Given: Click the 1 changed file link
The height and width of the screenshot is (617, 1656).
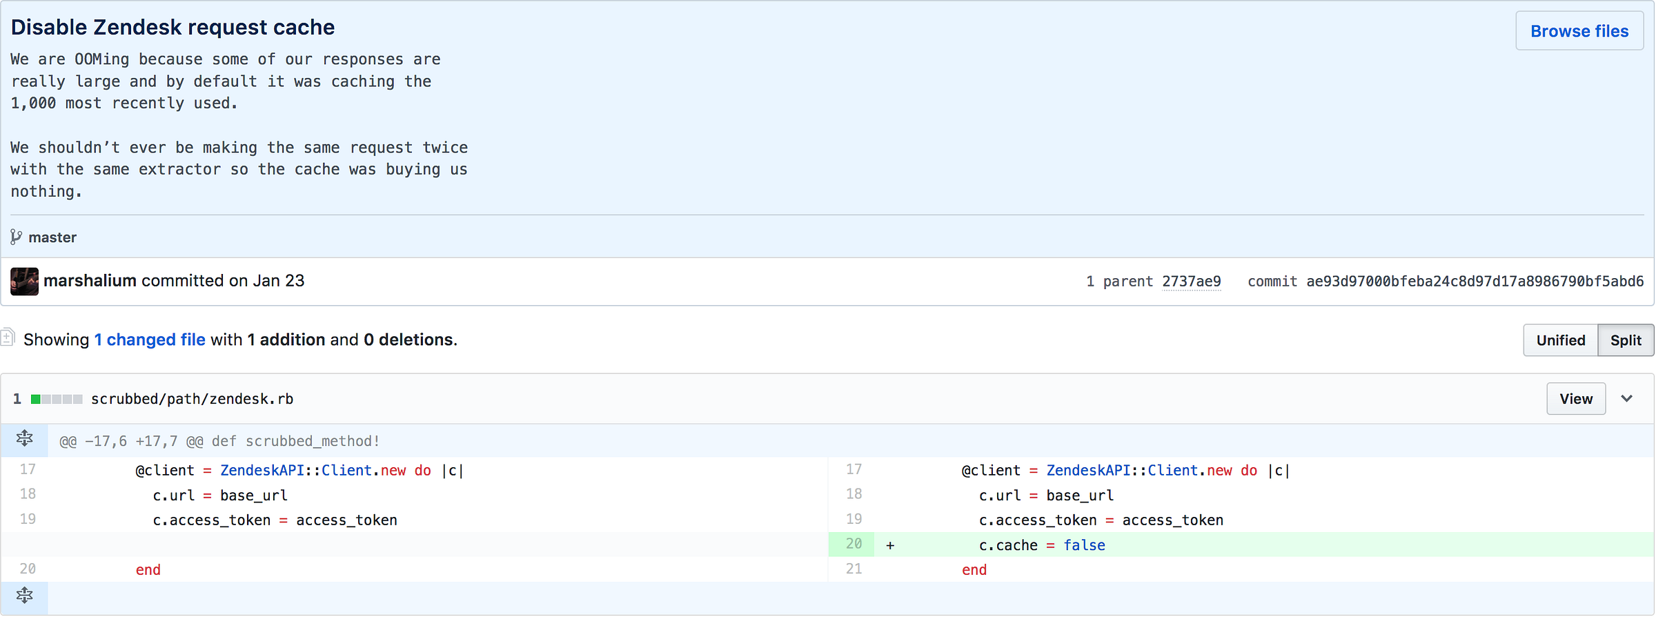Looking at the screenshot, I should pyautogui.click(x=150, y=340).
